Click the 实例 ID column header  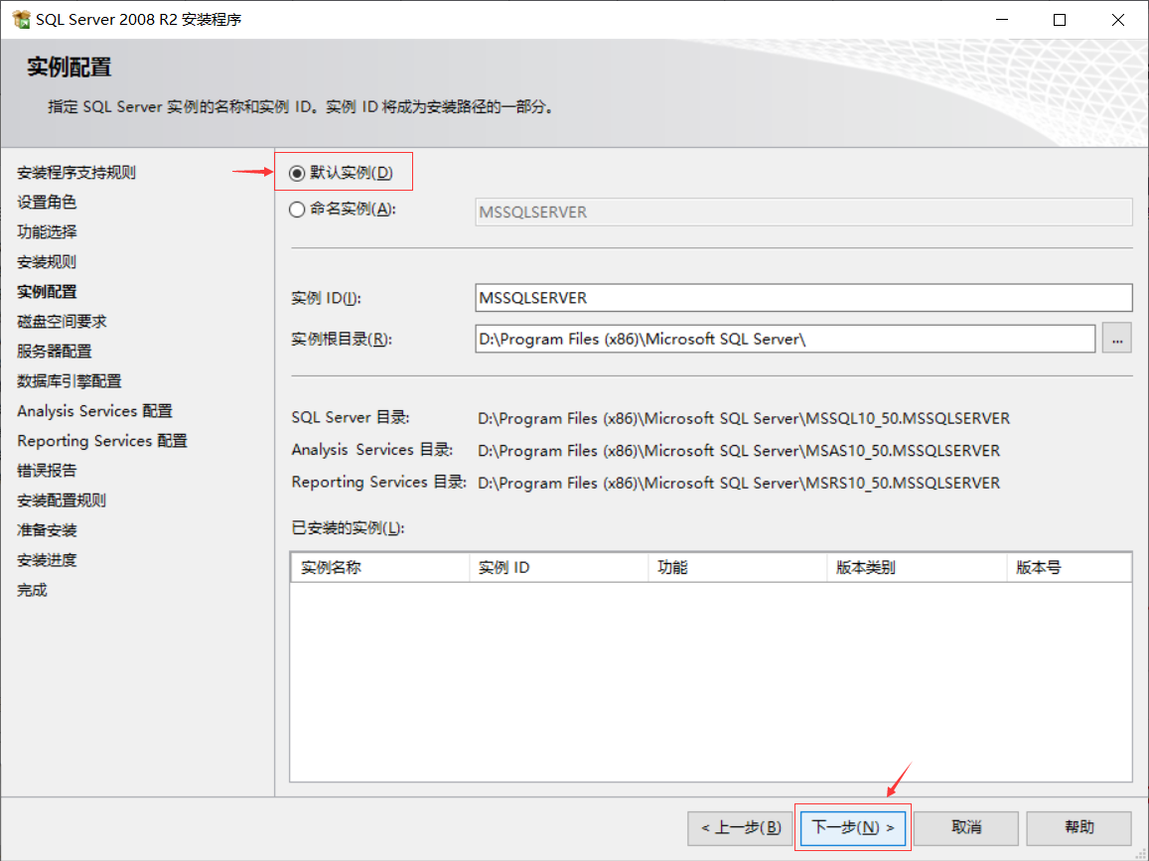coord(558,567)
